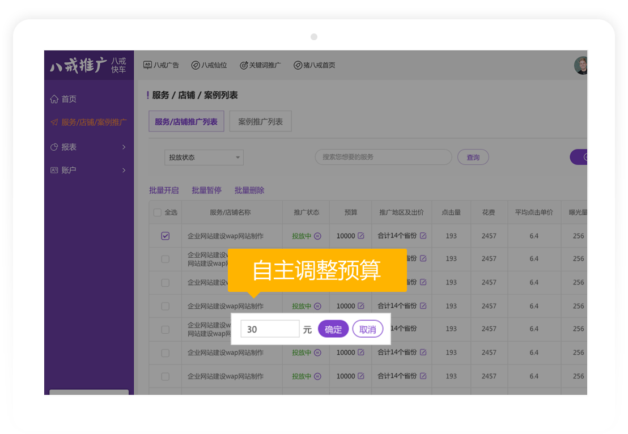
Task: Edit region pricing in the fourth row
Action: coord(423,306)
